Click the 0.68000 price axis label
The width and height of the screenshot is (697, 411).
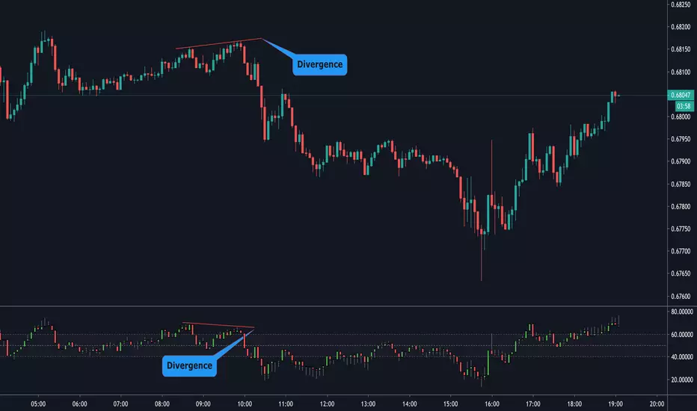coord(681,117)
